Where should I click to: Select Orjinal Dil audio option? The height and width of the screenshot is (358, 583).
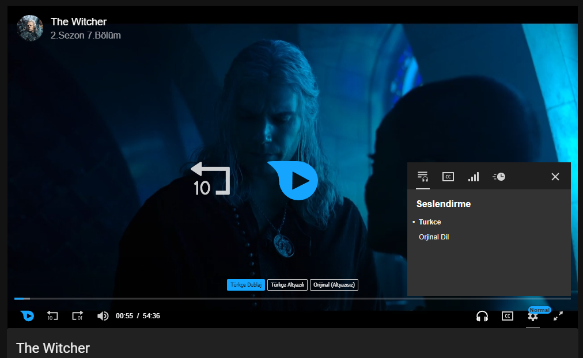pyautogui.click(x=434, y=237)
